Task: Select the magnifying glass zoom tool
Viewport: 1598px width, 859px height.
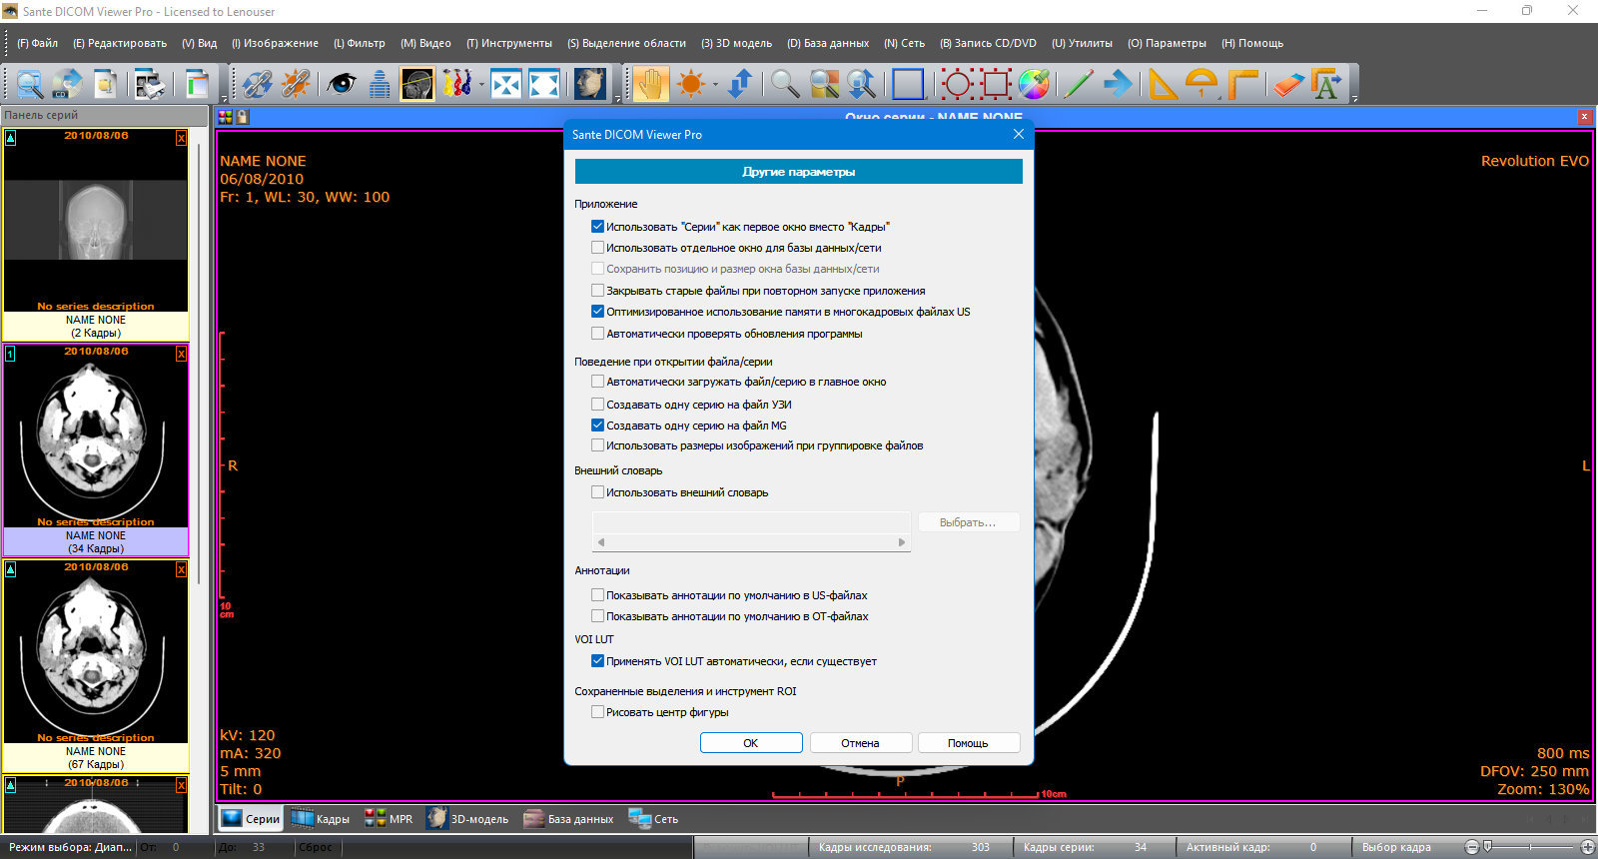Action: click(x=785, y=84)
